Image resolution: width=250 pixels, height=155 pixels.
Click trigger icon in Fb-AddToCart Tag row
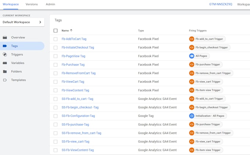click(192, 39)
